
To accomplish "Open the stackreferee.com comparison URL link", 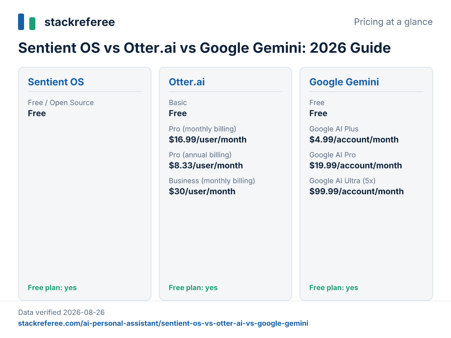I will pyautogui.click(x=163, y=323).
